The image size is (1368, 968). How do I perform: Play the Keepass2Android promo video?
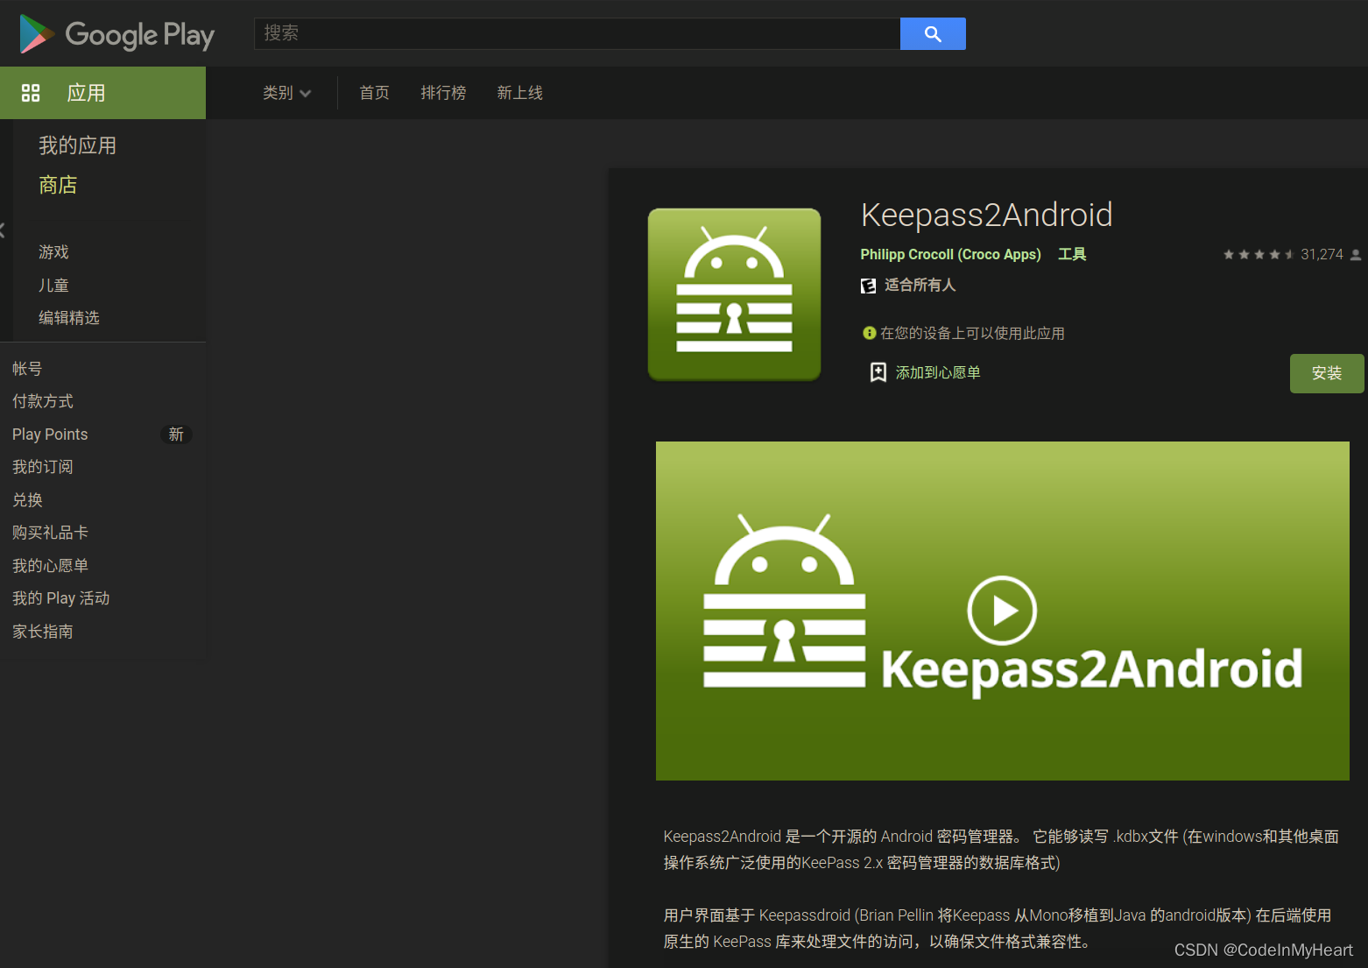1002,611
